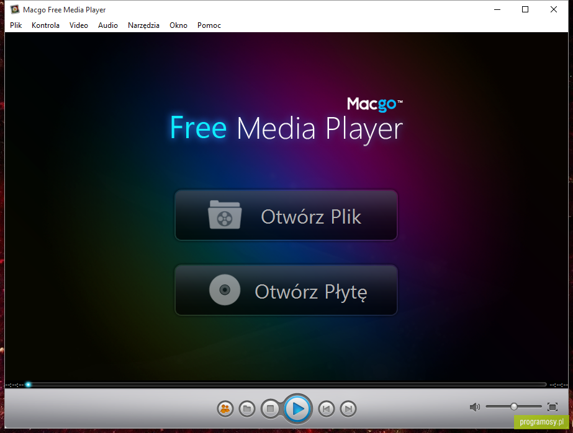
Task: Toggle fullscreen mode icon
Action: tap(553, 407)
